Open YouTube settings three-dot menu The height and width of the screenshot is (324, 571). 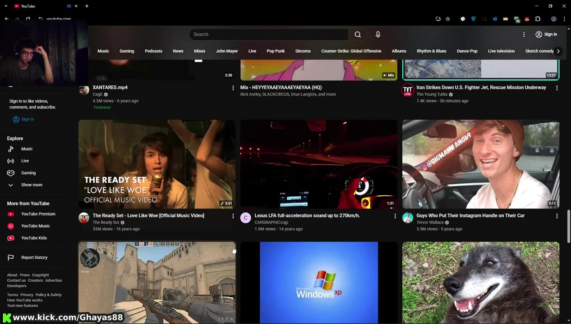pos(524,35)
